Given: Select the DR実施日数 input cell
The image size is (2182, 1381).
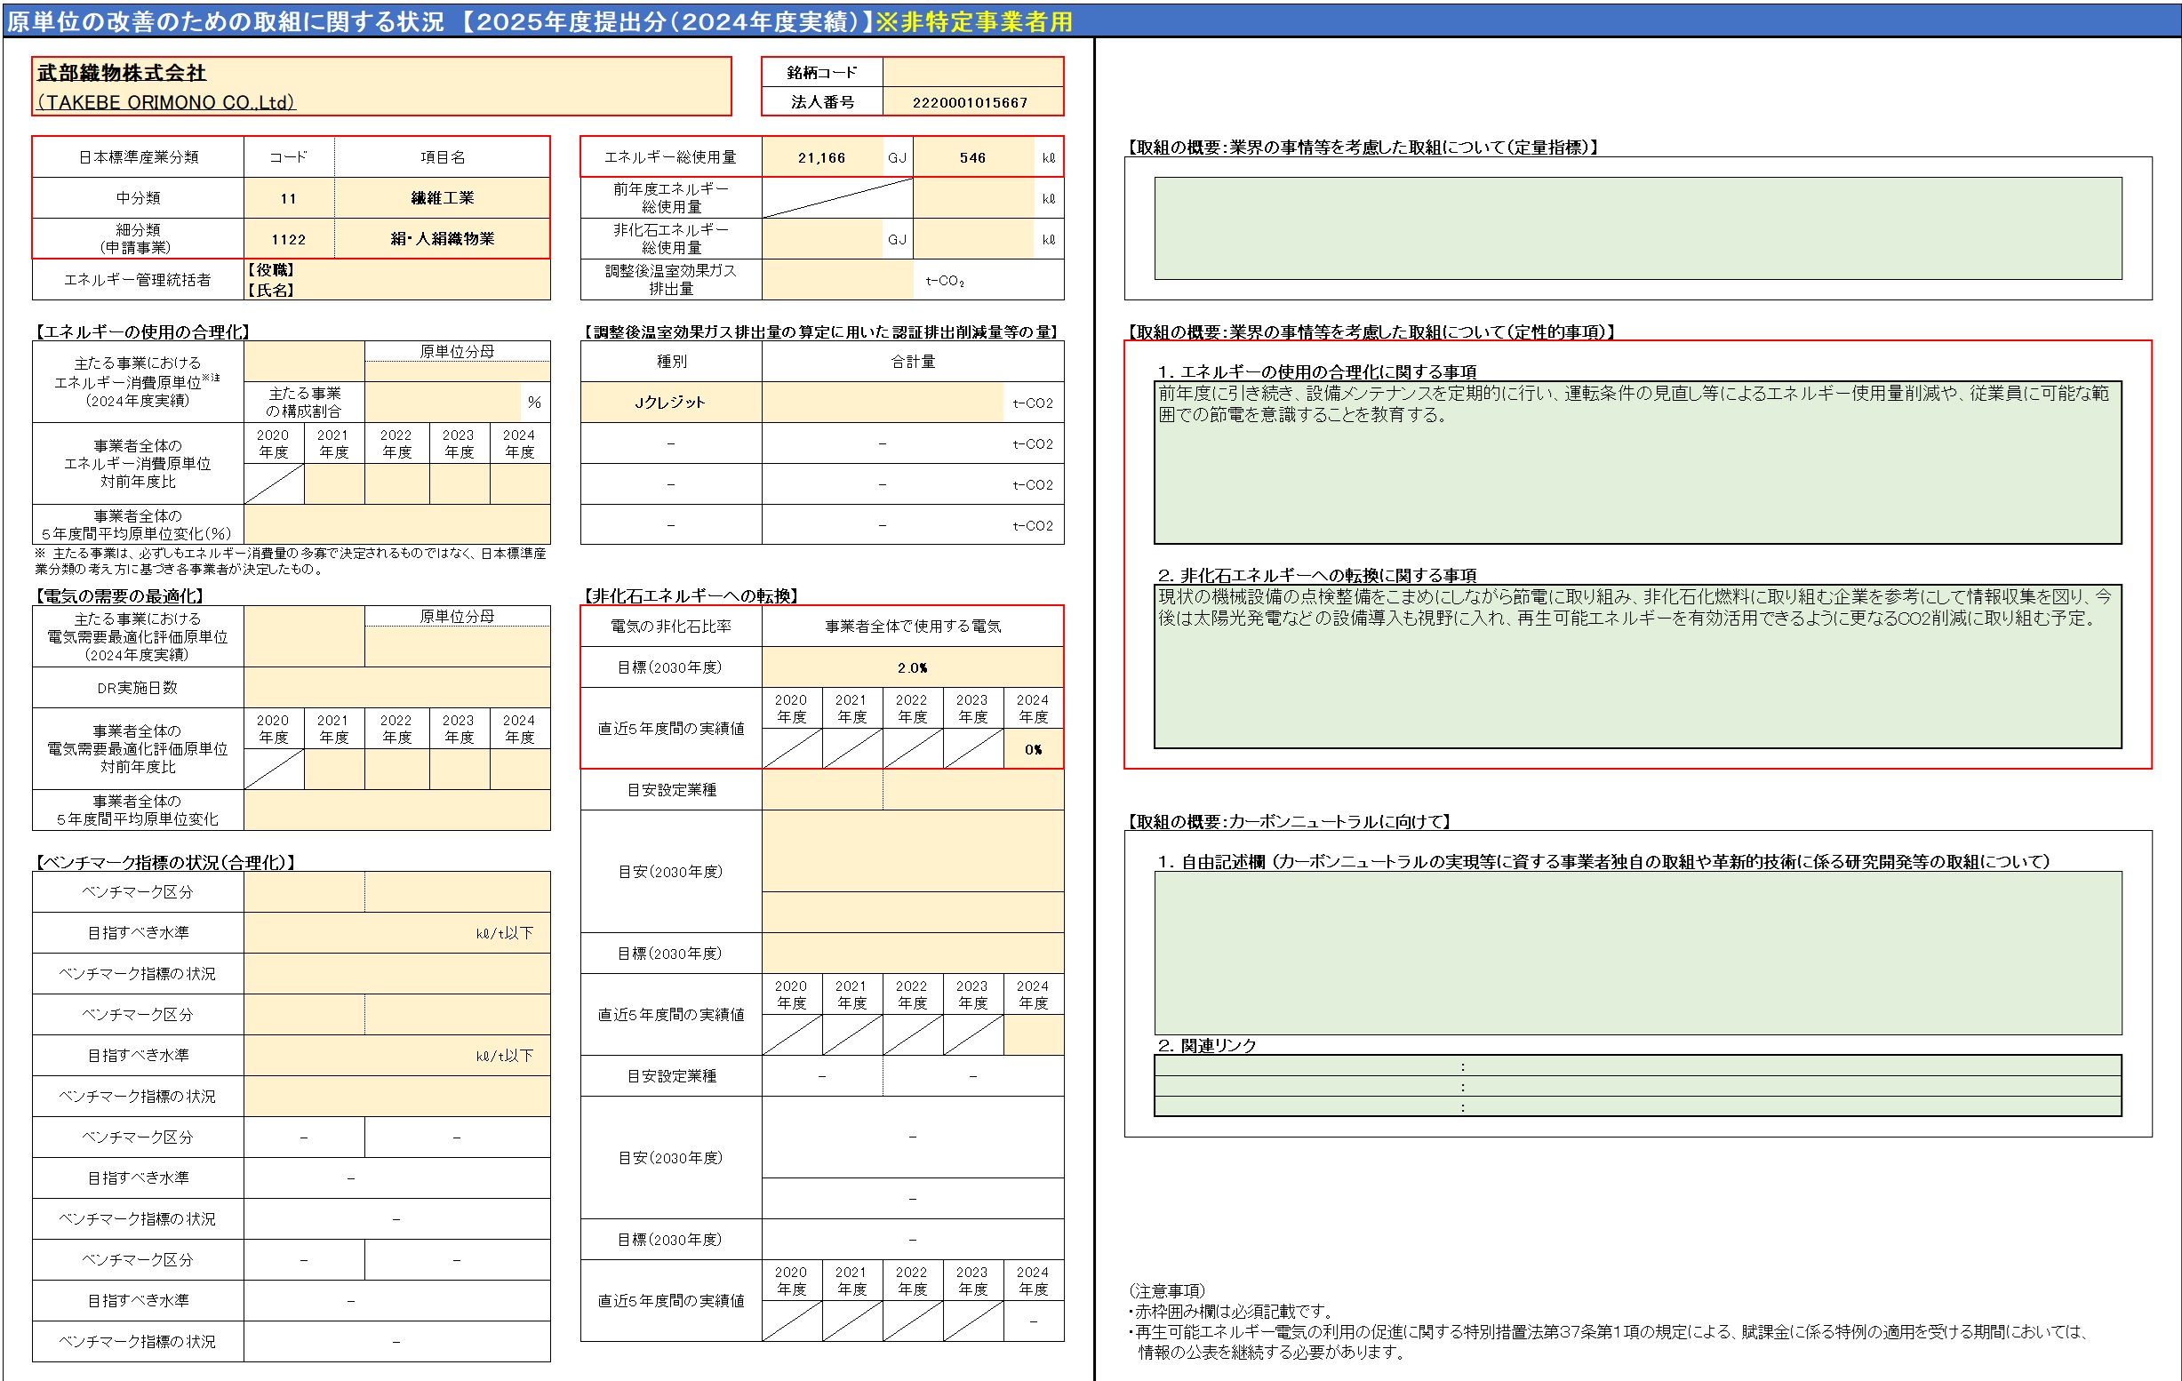Looking at the screenshot, I should point(396,688).
